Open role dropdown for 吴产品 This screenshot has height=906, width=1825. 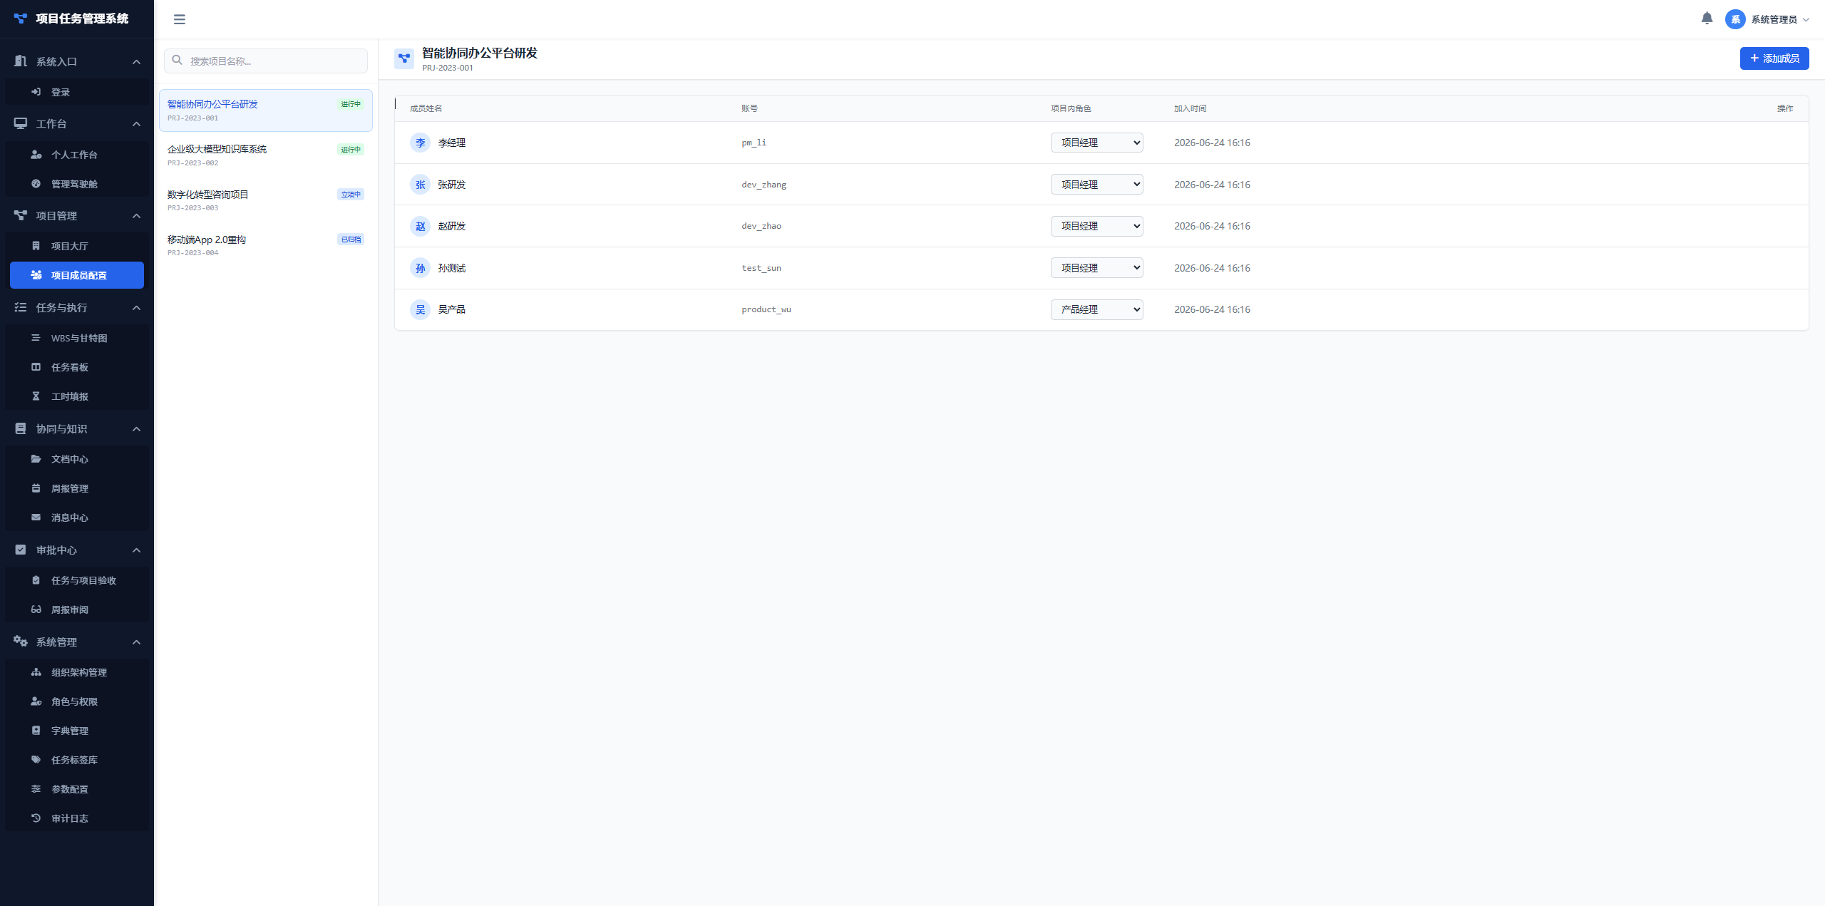[1096, 309]
